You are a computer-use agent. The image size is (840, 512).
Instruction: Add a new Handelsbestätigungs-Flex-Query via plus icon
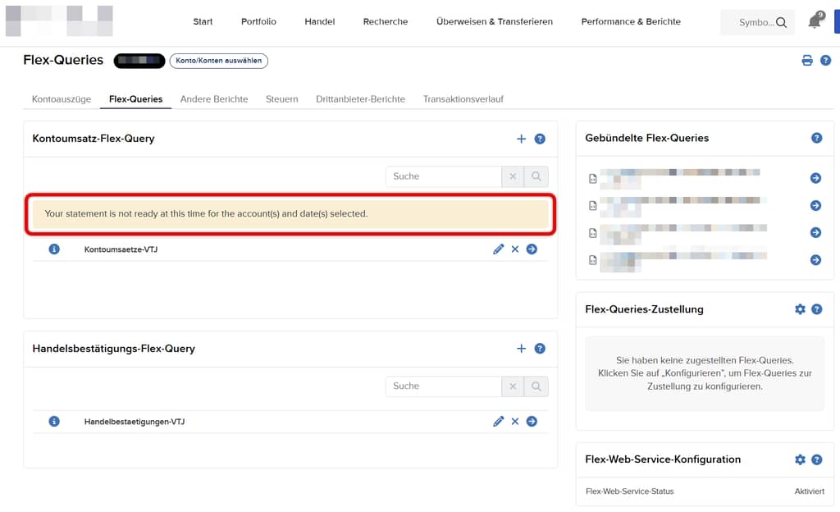pyautogui.click(x=521, y=348)
